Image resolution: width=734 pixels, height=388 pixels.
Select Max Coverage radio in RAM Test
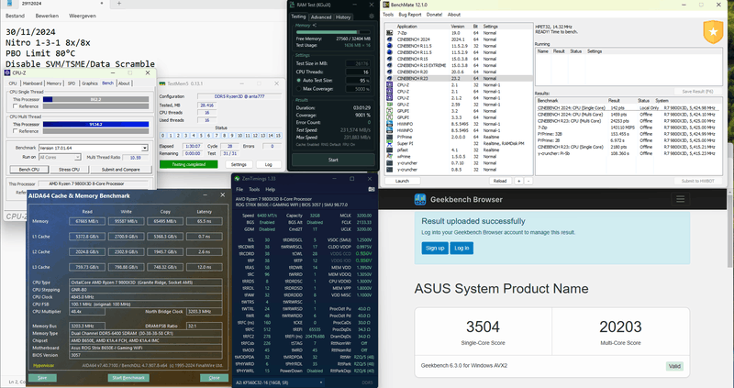coord(299,88)
